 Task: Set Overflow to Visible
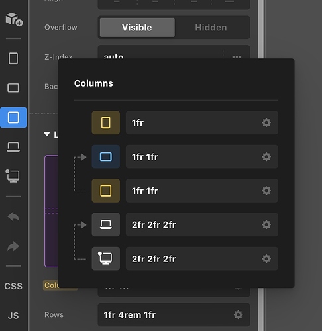tap(137, 28)
